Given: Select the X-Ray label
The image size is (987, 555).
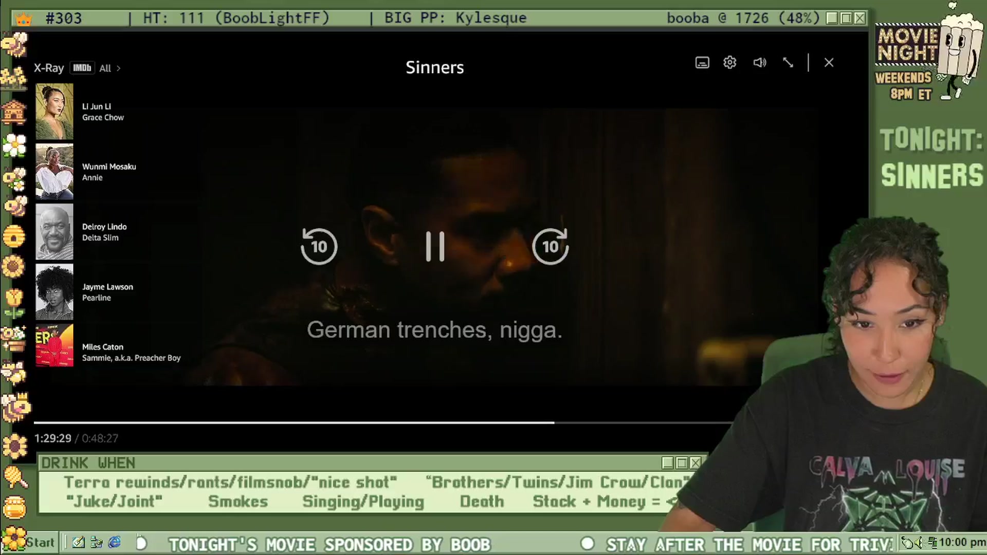Looking at the screenshot, I should [x=49, y=68].
